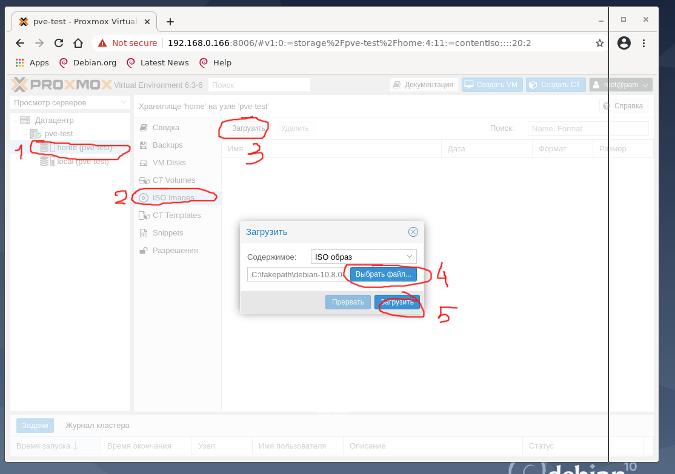Bookmark this page with the star icon
675x474 pixels.
point(600,43)
